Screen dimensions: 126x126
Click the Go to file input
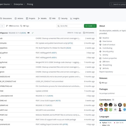[70, 26]
